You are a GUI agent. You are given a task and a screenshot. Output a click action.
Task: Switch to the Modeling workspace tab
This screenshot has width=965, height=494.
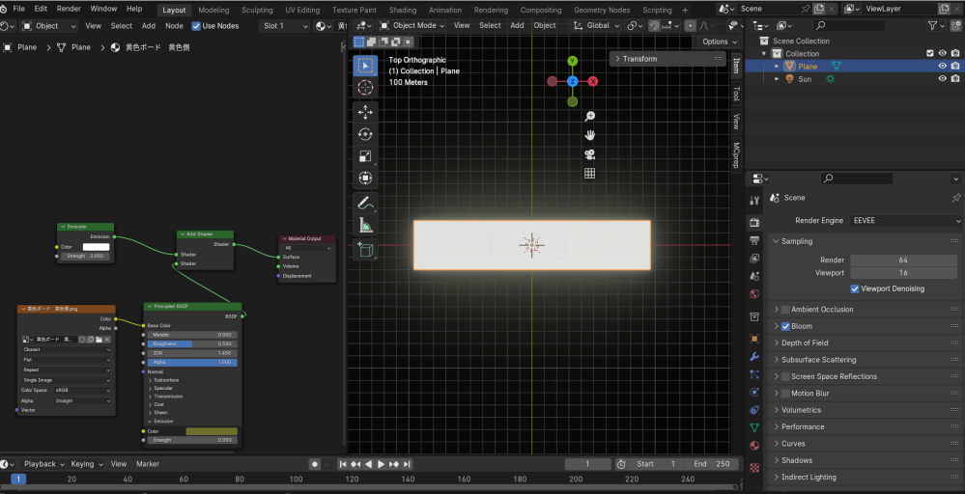coord(213,10)
